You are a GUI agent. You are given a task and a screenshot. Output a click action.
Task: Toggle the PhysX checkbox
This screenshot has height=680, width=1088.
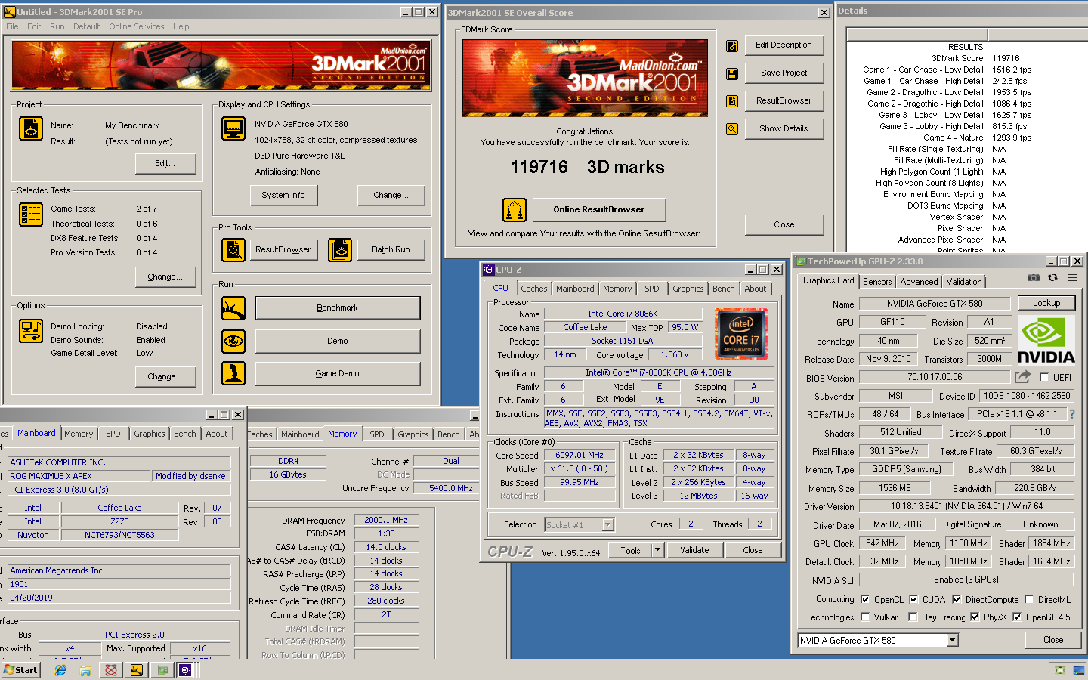pyautogui.click(x=975, y=617)
